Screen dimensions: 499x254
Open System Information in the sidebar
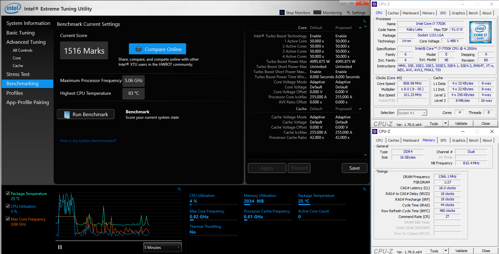click(28, 23)
